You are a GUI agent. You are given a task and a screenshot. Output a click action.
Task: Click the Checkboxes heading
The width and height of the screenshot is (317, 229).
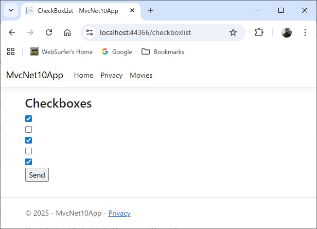coord(58,103)
